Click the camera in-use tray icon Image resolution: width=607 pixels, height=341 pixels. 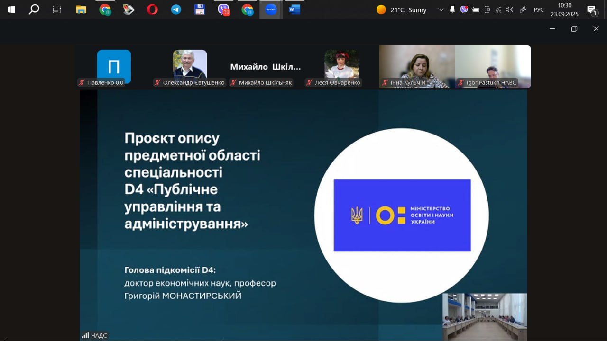(x=487, y=9)
